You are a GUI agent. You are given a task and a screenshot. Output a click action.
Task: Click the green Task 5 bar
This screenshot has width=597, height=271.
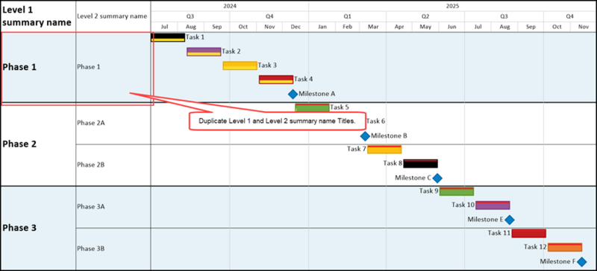[312, 107]
